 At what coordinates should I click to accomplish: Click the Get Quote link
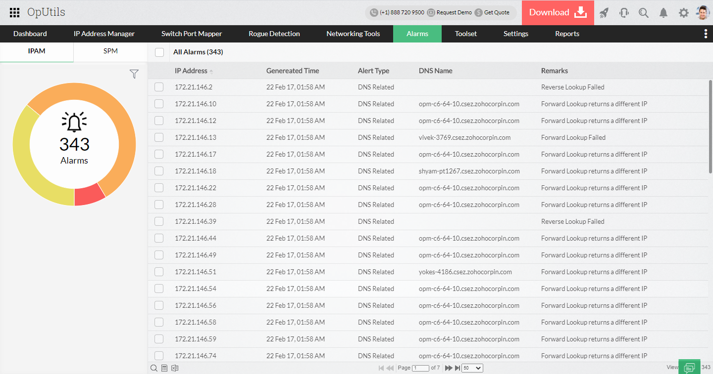(497, 13)
